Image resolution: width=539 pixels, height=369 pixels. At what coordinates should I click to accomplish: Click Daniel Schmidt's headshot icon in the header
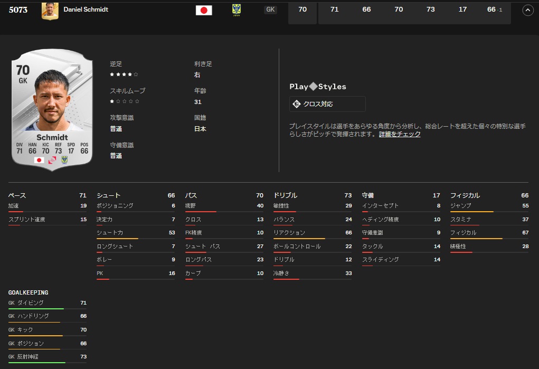pos(50,10)
